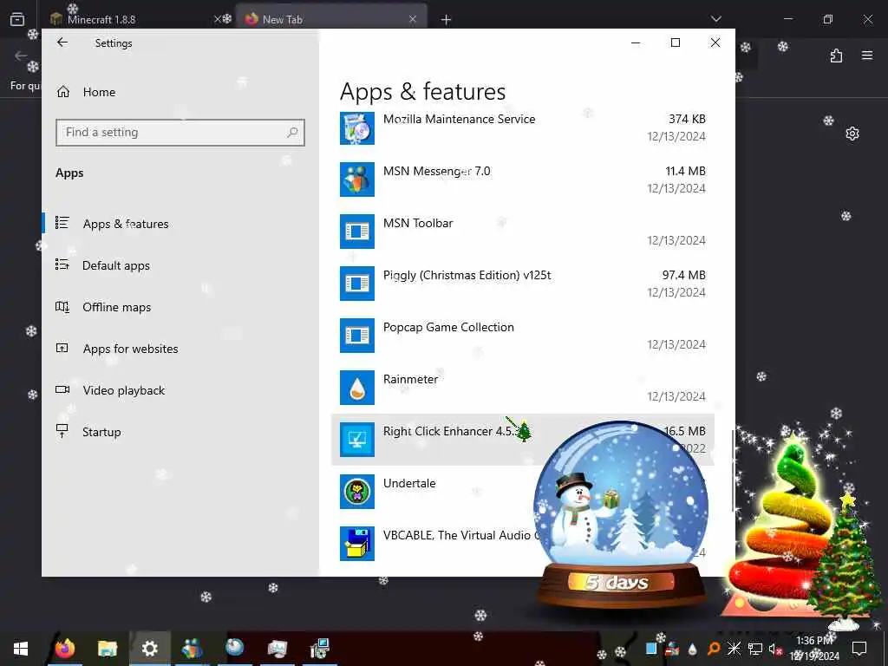
Task: Click the Rainmeter droplet tray icon
Action: 693,649
